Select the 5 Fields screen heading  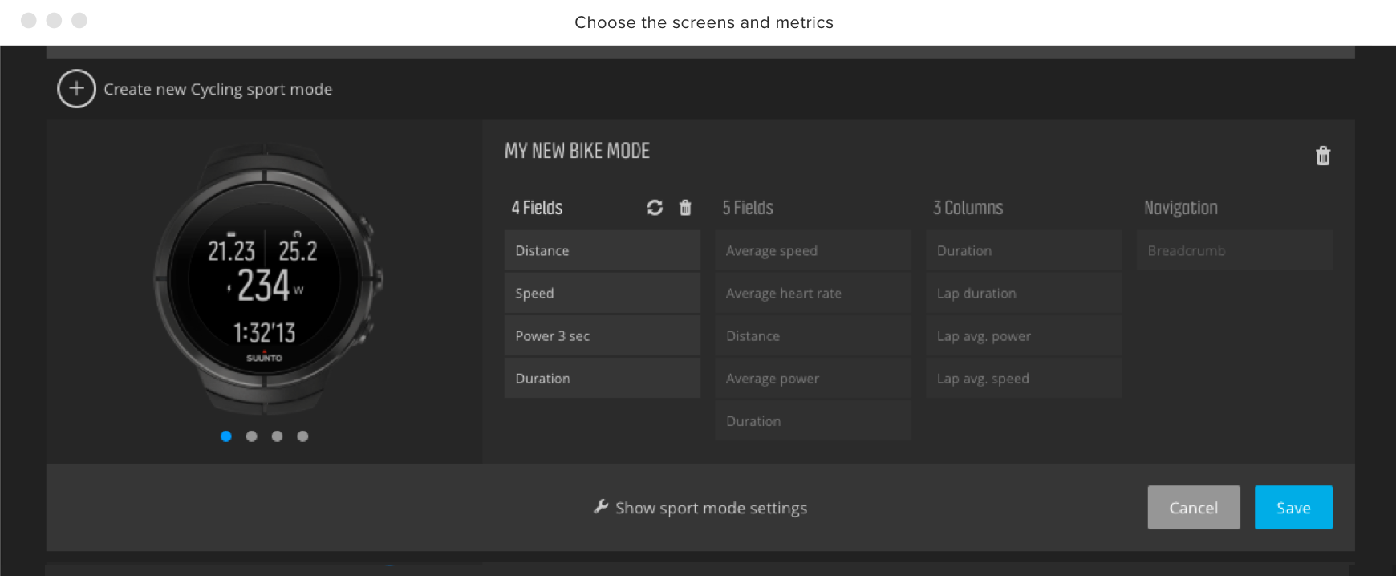pos(748,208)
